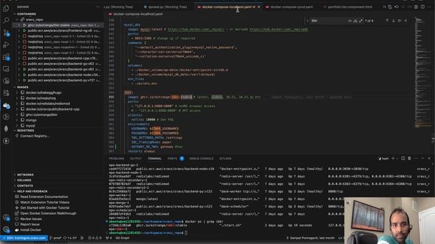Go to next match in find widget
Screen dimensions: 435x244
[394, 21]
